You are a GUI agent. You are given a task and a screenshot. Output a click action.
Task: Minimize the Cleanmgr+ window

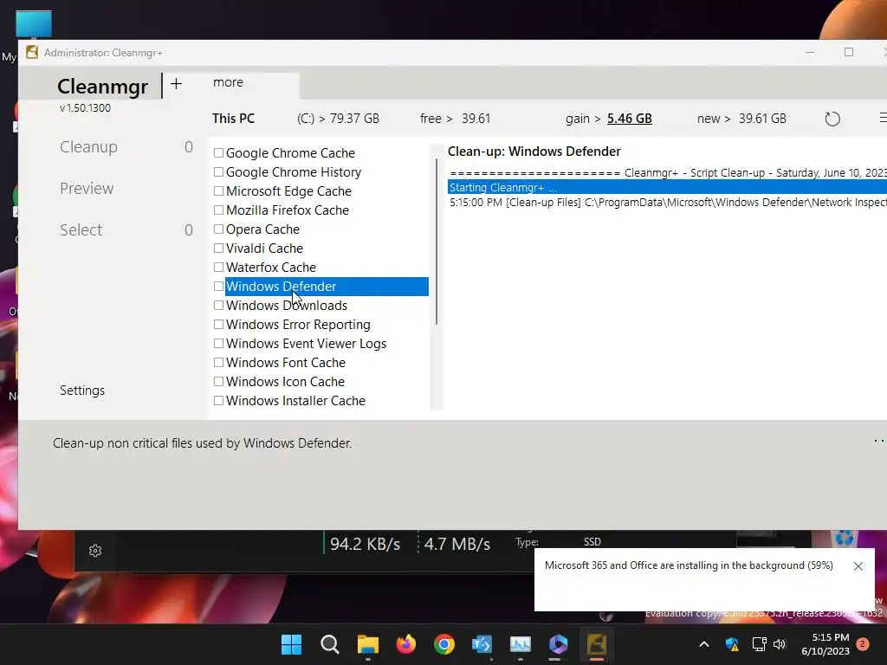(x=810, y=52)
